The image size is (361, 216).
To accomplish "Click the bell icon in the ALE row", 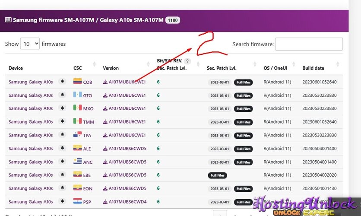I will (x=62, y=148).
